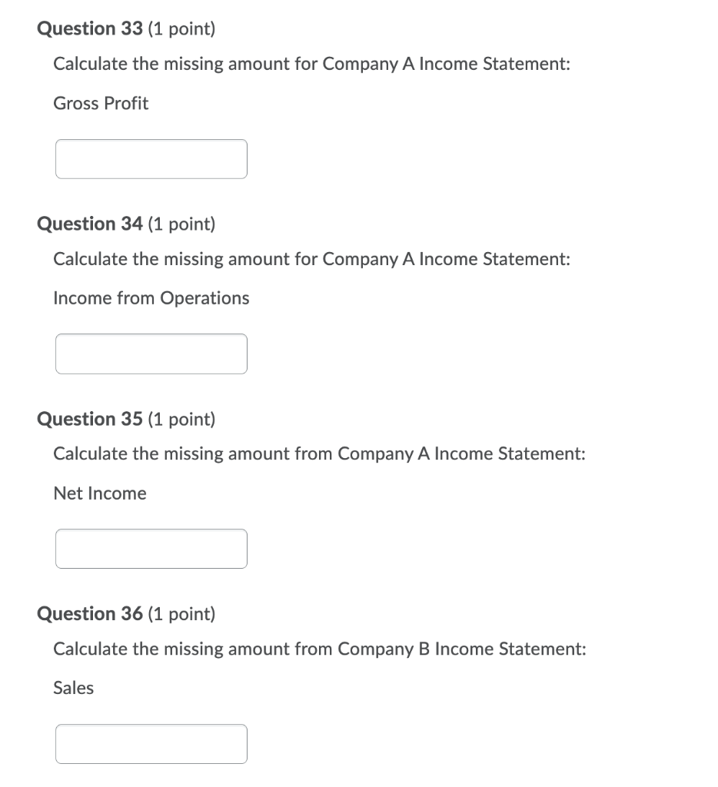The height and width of the screenshot is (787, 718).
Task: Click the Company A prompt under Question 33
Action: point(311,64)
